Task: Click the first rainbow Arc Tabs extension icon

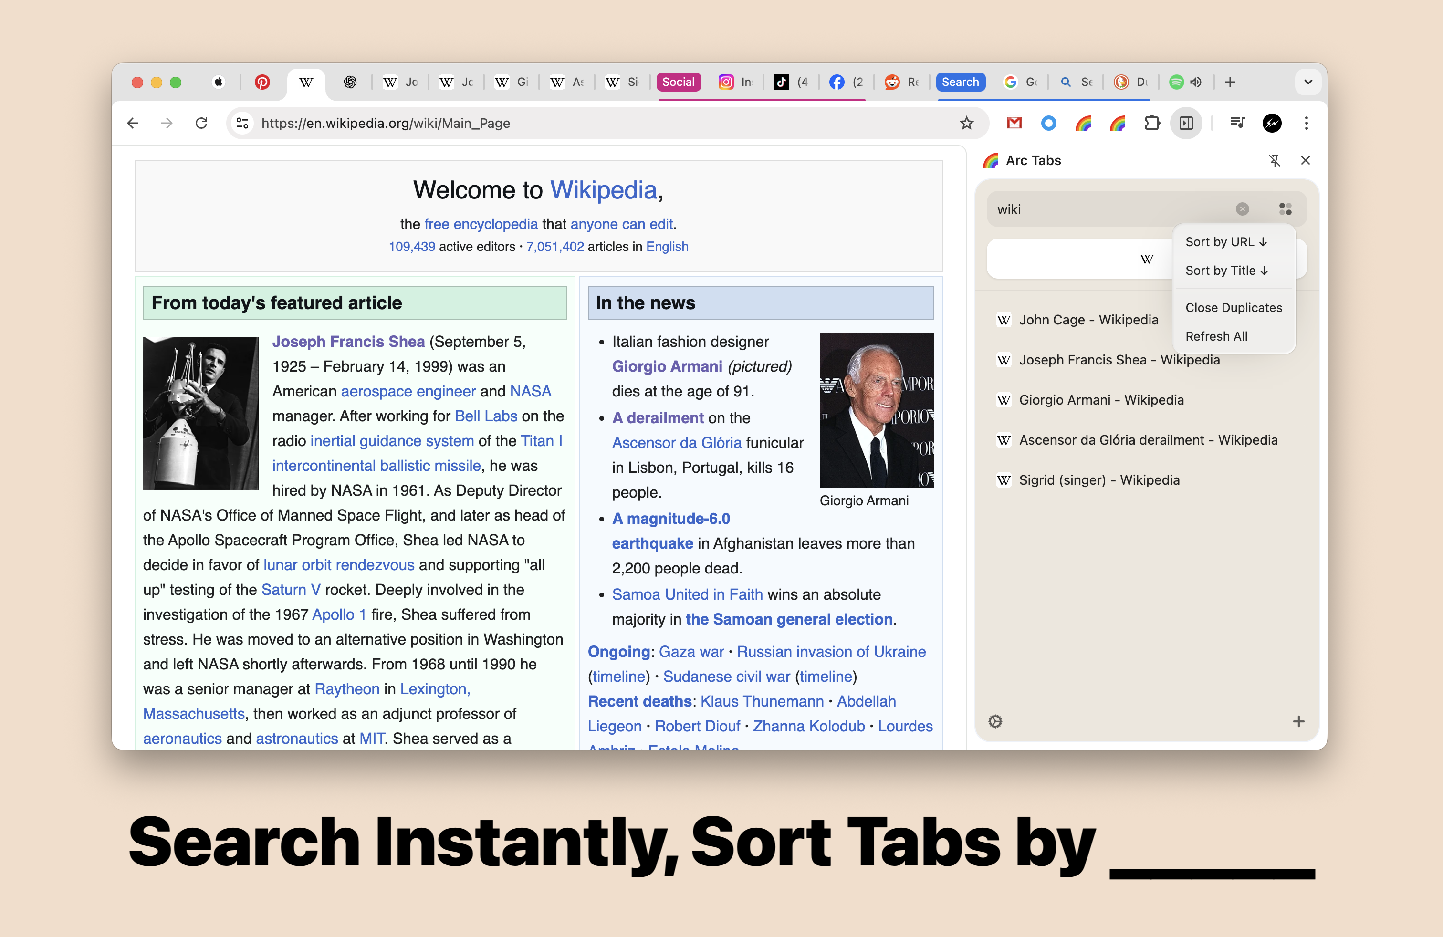Action: click(1083, 123)
